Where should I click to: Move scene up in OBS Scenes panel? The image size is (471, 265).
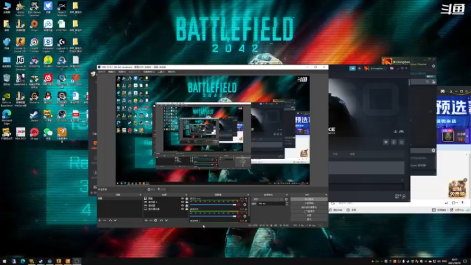tap(110, 220)
